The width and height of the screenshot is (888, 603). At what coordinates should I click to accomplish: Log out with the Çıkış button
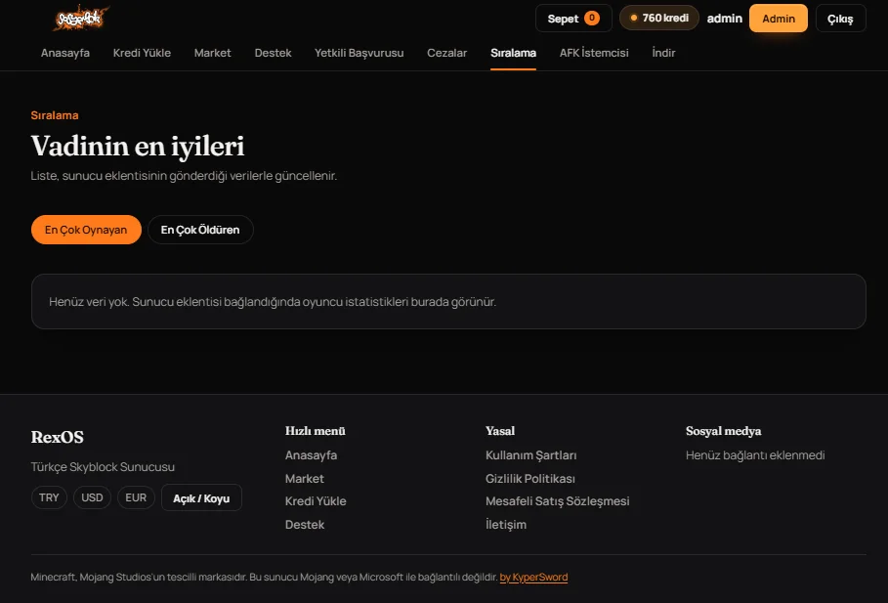(840, 19)
